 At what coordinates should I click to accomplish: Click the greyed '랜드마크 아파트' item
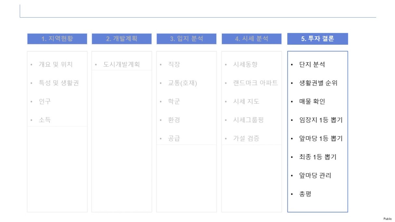tap(255, 83)
